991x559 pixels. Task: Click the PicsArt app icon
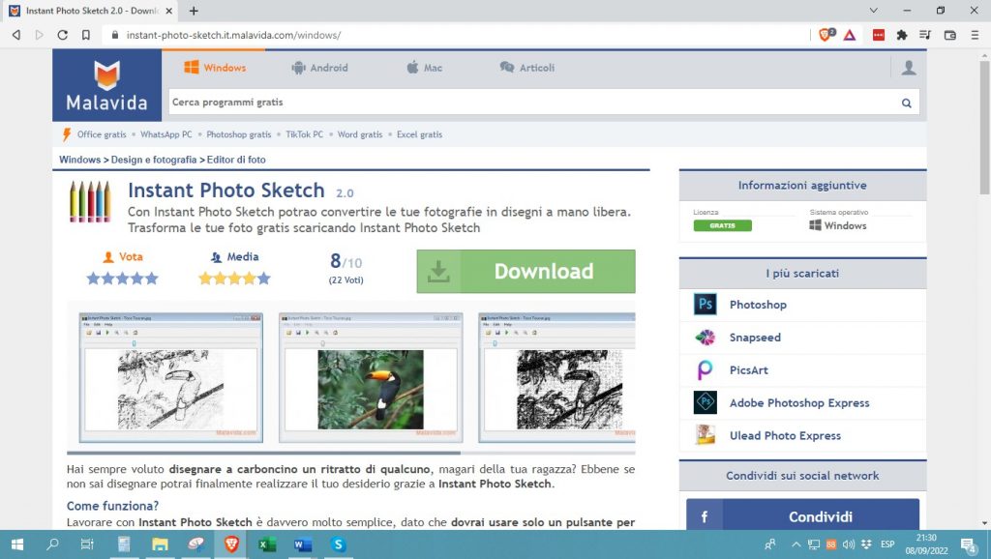point(706,370)
